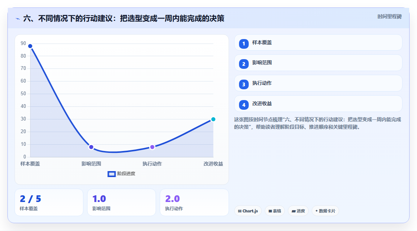Click the number 1 step badge
Screen dimensions: 417x231
coord(243,44)
